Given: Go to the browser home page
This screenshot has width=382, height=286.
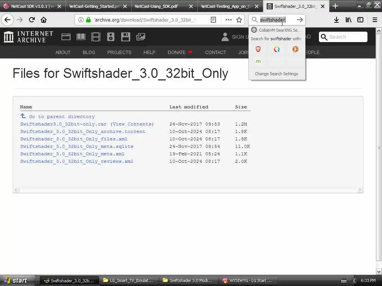Looking at the screenshot, I should click(44, 20).
